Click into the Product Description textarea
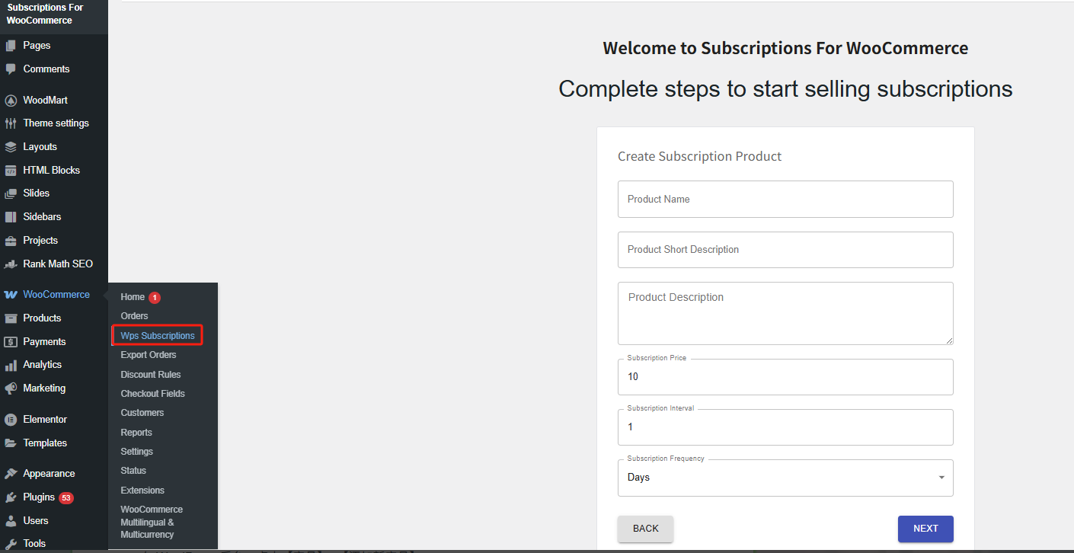 [x=785, y=313]
